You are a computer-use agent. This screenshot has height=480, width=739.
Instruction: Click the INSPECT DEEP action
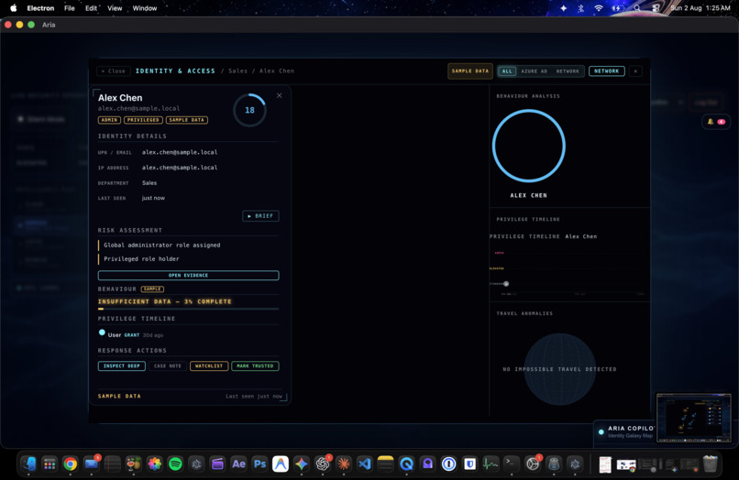click(122, 366)
